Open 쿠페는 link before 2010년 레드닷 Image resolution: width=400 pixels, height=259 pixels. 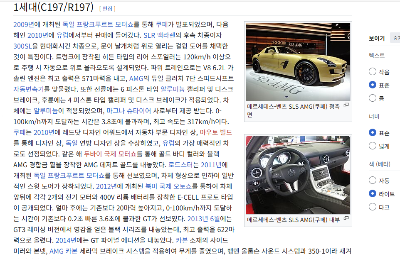tap(20, 132)
